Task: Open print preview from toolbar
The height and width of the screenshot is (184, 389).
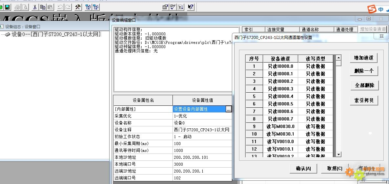Action: (x=25, y=7)
